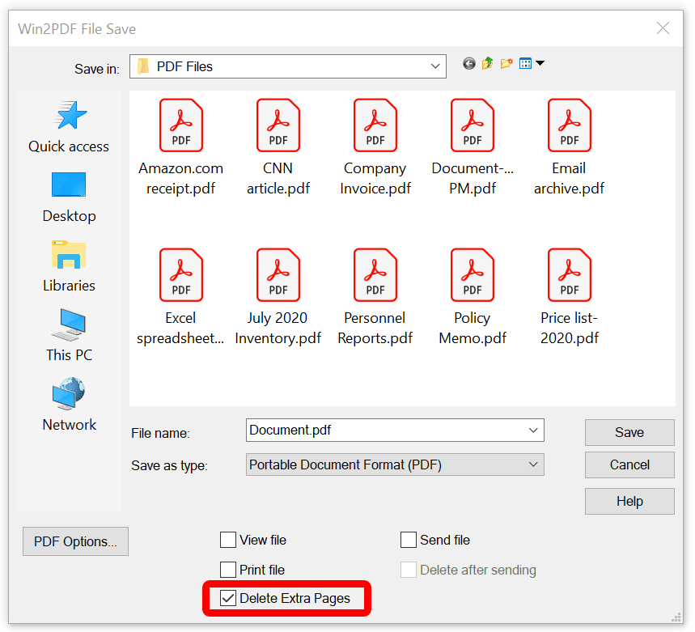The width and height of the screenshot is (695, 632).
Task: Click the 'July 2020 Inventory.pdf' name text
Action: tap(278, 328)
